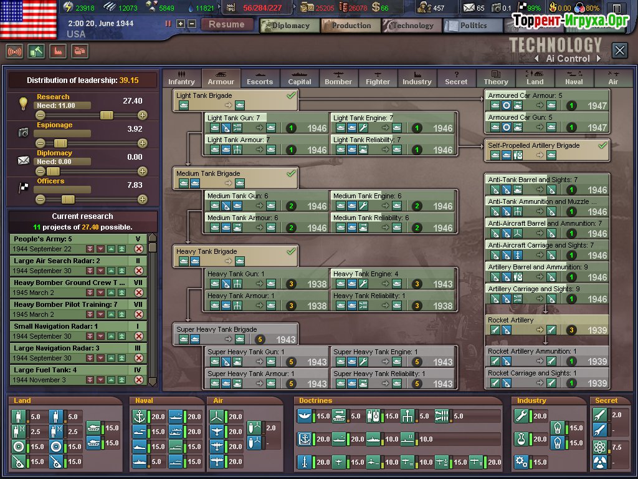
Task: Increase game speed with the plus button
Action: coord(181,24)
